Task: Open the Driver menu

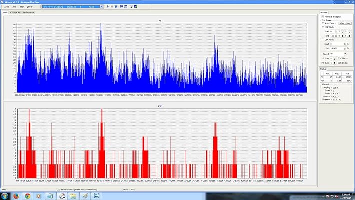Action: point(30,7)
